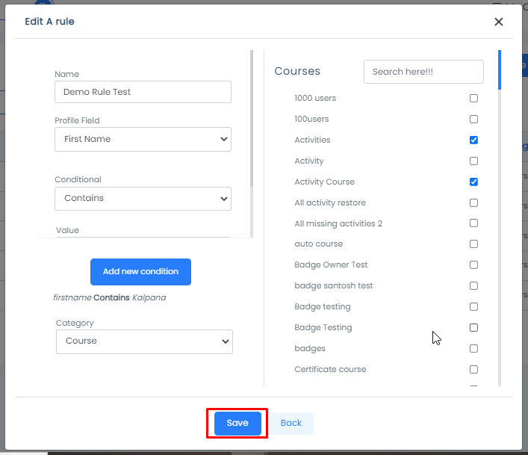Expand the Conditional Contains dropdown

143,199
